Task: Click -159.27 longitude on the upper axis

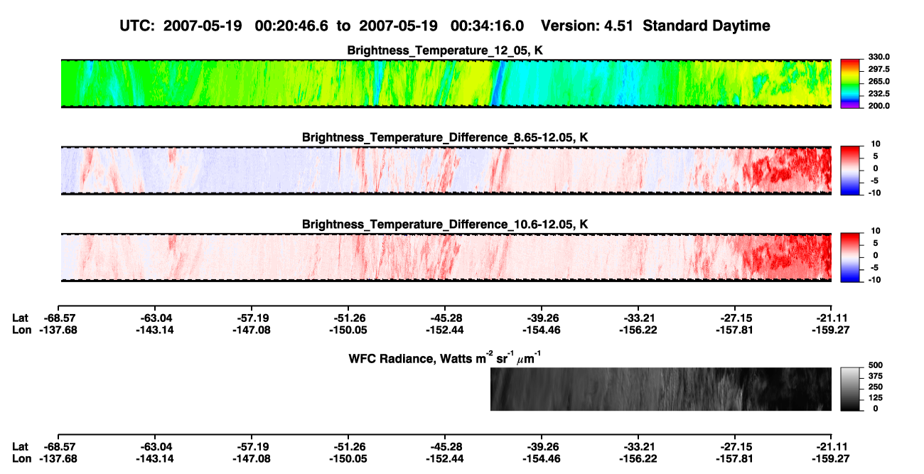Action: [x=832, y=329]
